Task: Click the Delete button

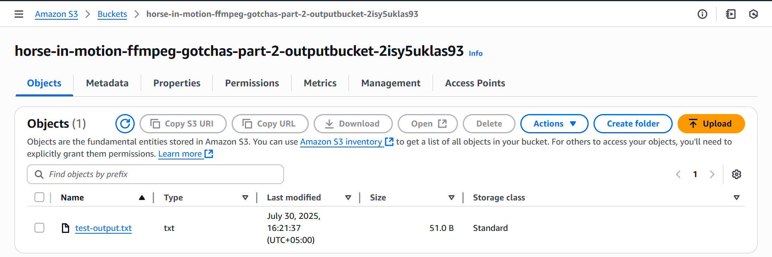Action: 489,124
